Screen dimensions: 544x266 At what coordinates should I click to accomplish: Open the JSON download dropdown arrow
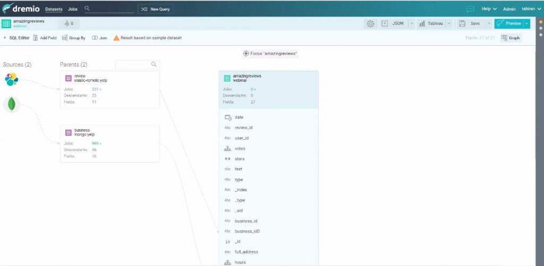411,23
